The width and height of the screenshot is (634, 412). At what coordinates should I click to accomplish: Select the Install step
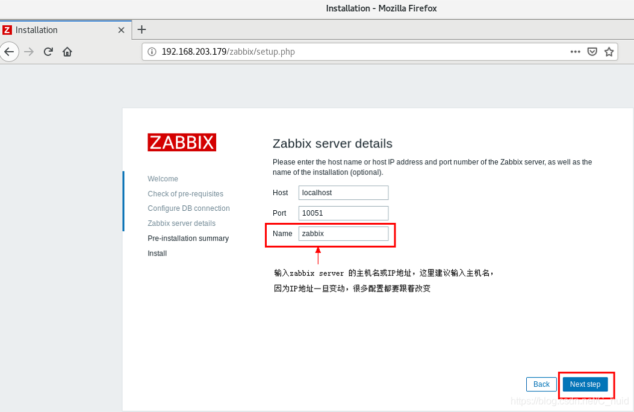(x=157, y=253)
